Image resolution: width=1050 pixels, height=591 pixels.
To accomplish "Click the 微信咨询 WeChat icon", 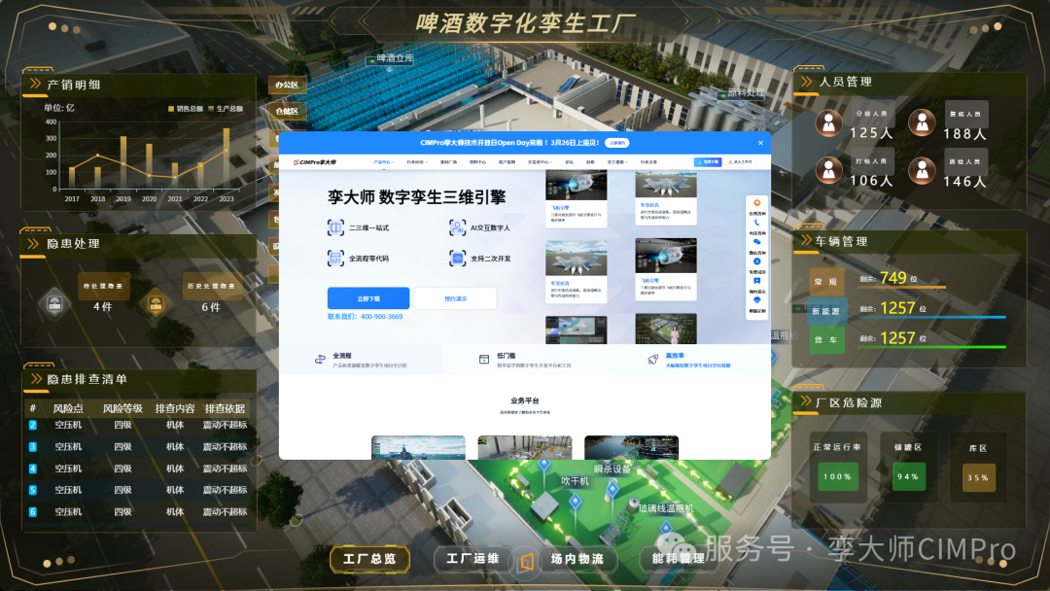I will click(756, 242).
